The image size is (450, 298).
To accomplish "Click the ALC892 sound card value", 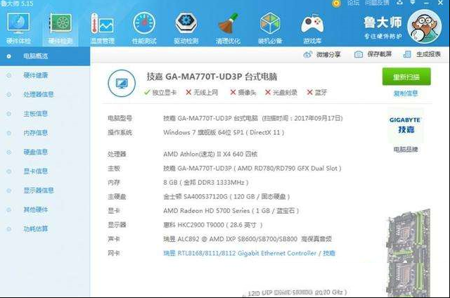I will (x=247, y=239).
